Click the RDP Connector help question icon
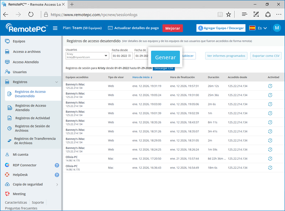Screen dimensions: 285x211 (x=57, y=165)
